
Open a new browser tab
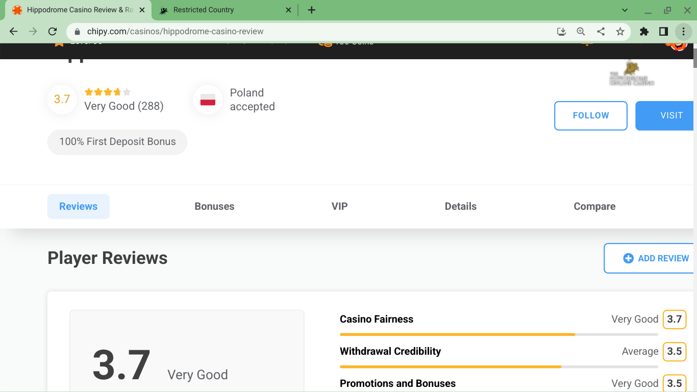[x=312, y=10]
